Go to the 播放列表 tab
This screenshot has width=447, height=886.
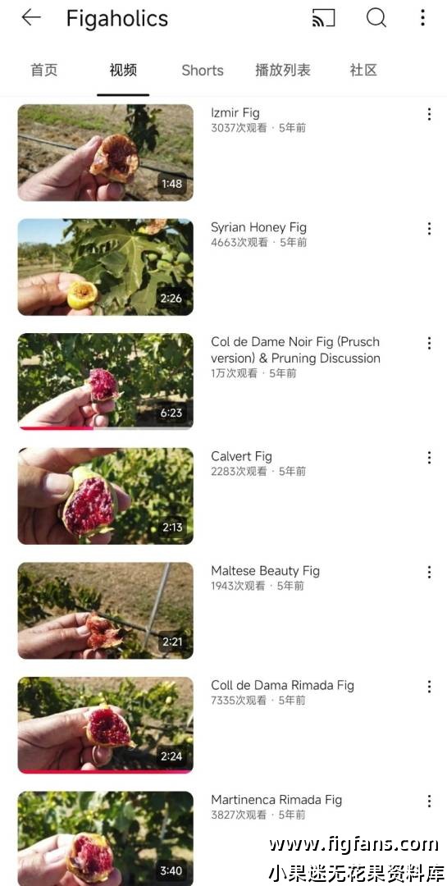283,71
